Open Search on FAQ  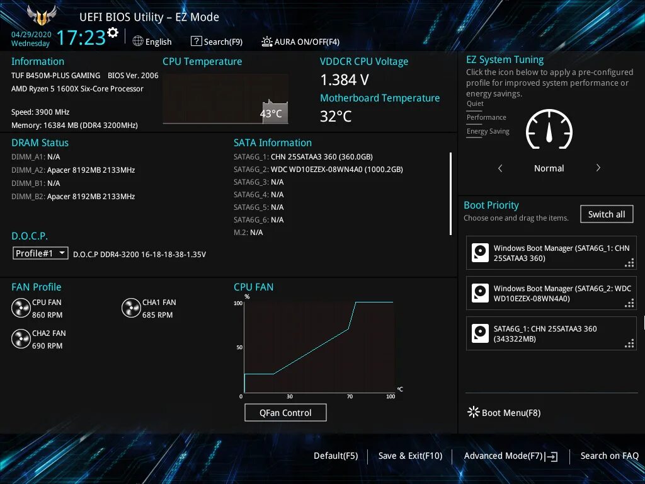click(x=609, y=456)
